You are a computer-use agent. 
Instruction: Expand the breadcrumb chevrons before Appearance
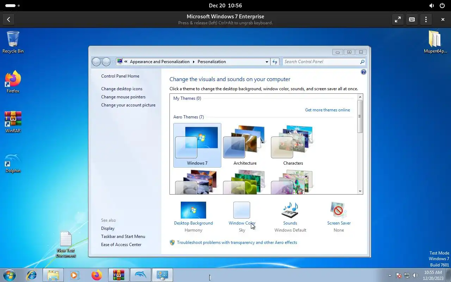[126, 62]
